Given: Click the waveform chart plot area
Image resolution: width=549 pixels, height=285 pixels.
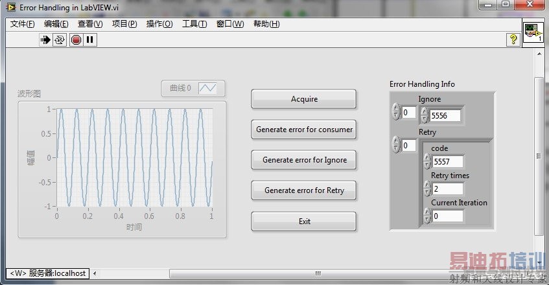Looking at the screenshot, I should pyautogui.click(x=134, y=157).
